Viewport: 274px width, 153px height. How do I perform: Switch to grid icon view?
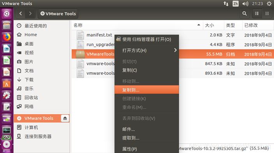(267, 14)
